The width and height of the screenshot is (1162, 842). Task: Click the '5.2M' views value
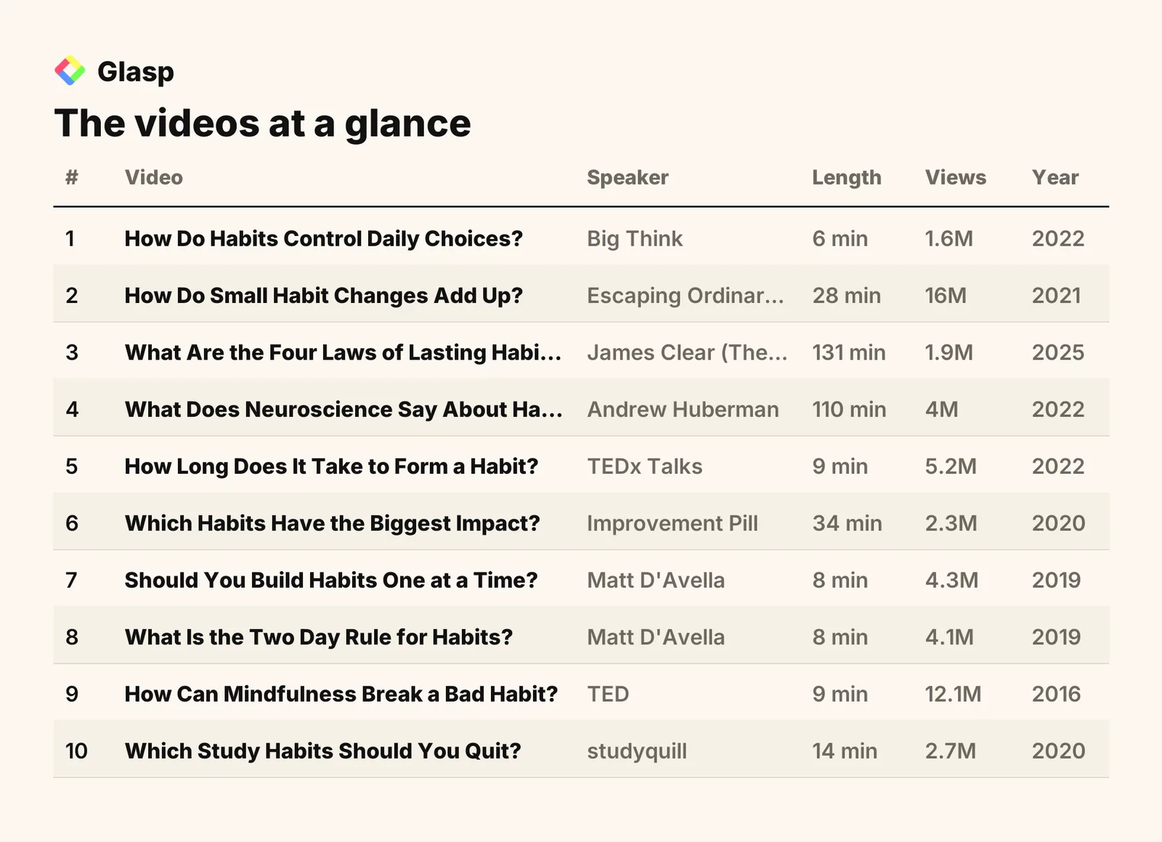click(951, 466)
